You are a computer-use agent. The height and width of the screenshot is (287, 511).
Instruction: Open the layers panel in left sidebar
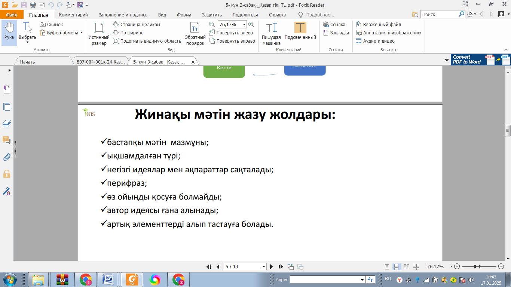pos(7,123)
